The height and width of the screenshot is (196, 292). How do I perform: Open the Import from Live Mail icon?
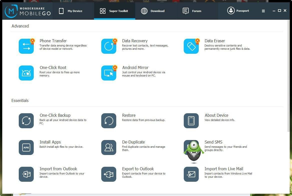(191, 174)
